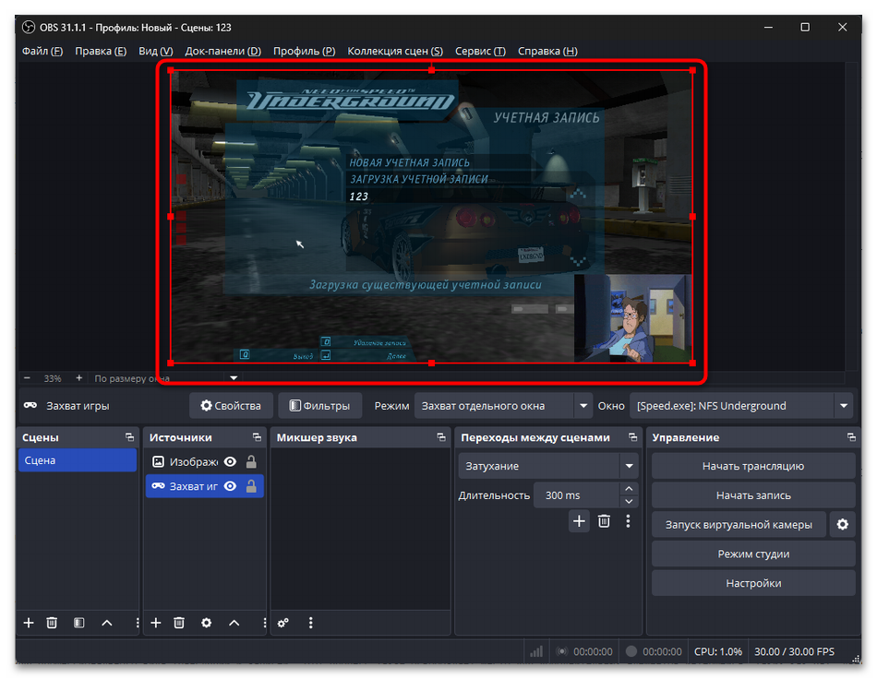Viewport: 877px width, 679px height.
Task: Toggle visibility of Захват игры source
Action: click(x=230, y=486)
